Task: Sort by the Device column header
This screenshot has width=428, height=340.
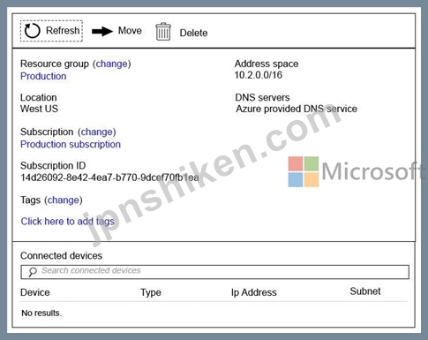Action: click(x=35, y=292)
